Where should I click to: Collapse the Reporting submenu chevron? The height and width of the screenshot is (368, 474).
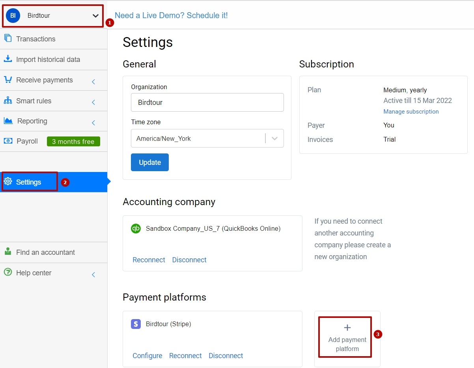tap(93, 121)
